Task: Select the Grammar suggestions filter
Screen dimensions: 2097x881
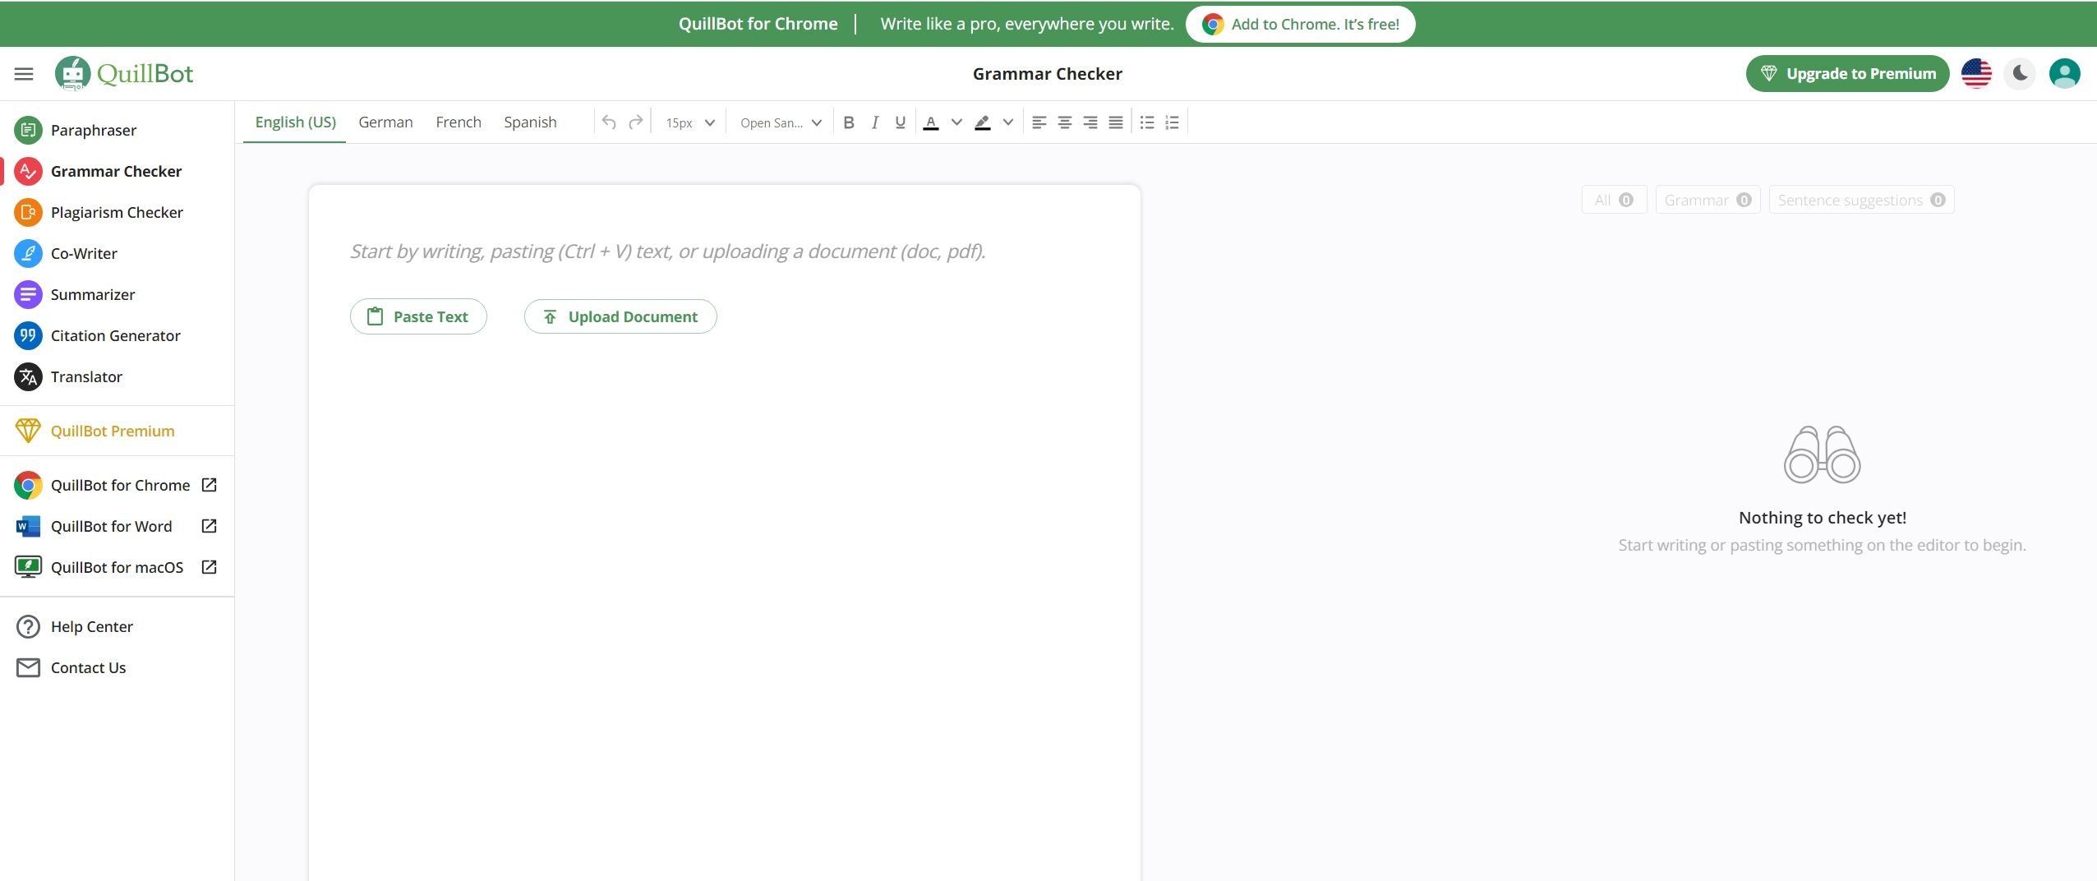Action: [x=1708, y=200]
